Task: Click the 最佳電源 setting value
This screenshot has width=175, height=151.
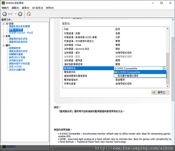Action: [x=120, y=80]
